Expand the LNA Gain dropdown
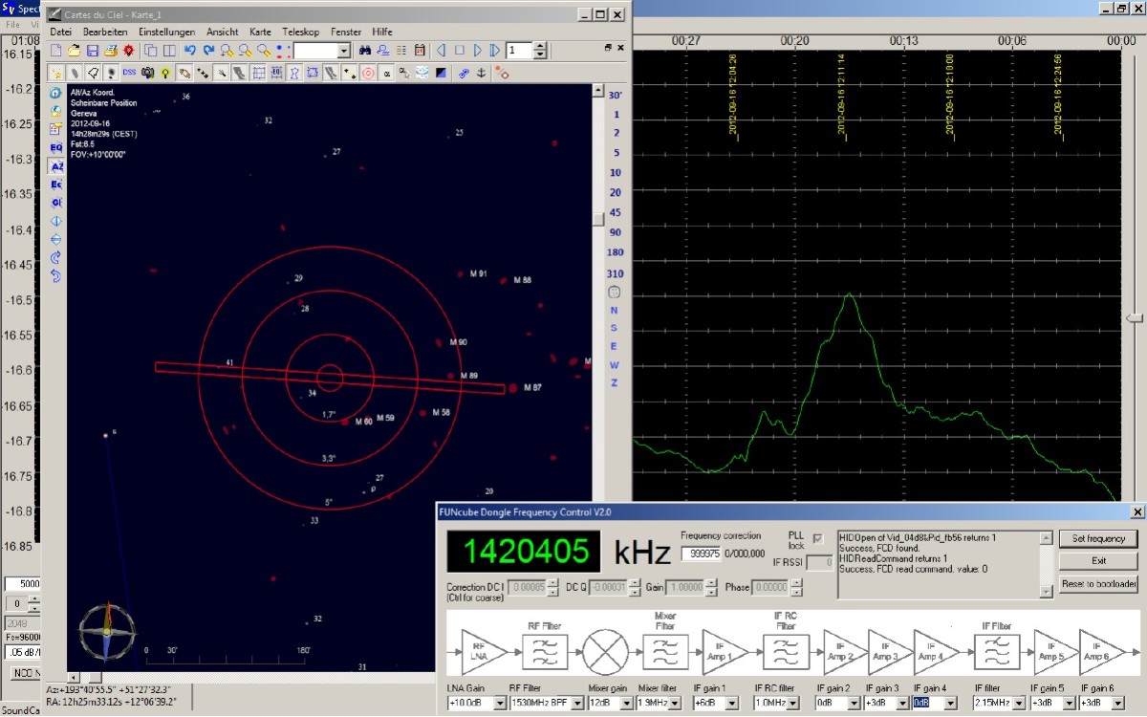Image resolution: width=1147 pixels, height=717 pixels. (x=497, y=704)
